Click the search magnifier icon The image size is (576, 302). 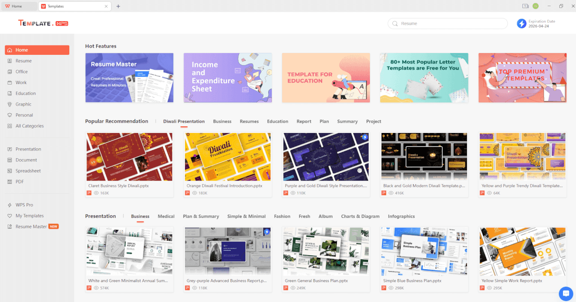pyautogui.click(x=395, y=24)
